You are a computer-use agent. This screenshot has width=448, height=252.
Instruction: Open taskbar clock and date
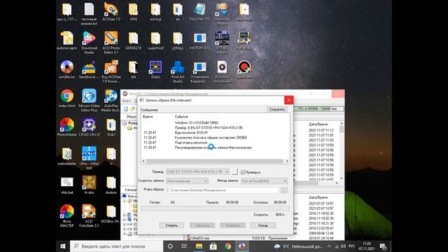tap(367, 246)
